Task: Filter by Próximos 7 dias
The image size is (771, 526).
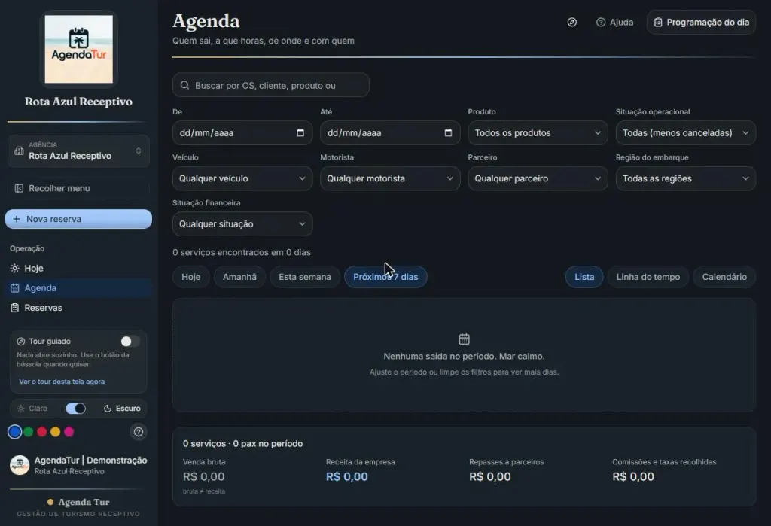Action: tap(385, 277)
